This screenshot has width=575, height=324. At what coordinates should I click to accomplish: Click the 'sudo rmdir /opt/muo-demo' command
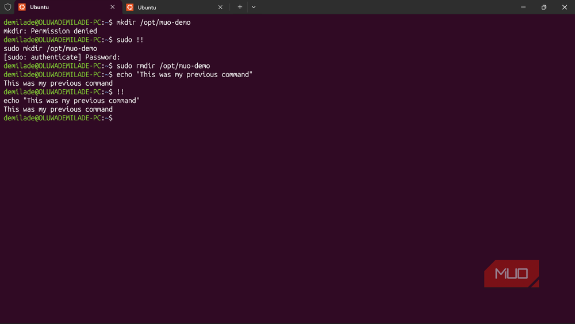[163, 66]
